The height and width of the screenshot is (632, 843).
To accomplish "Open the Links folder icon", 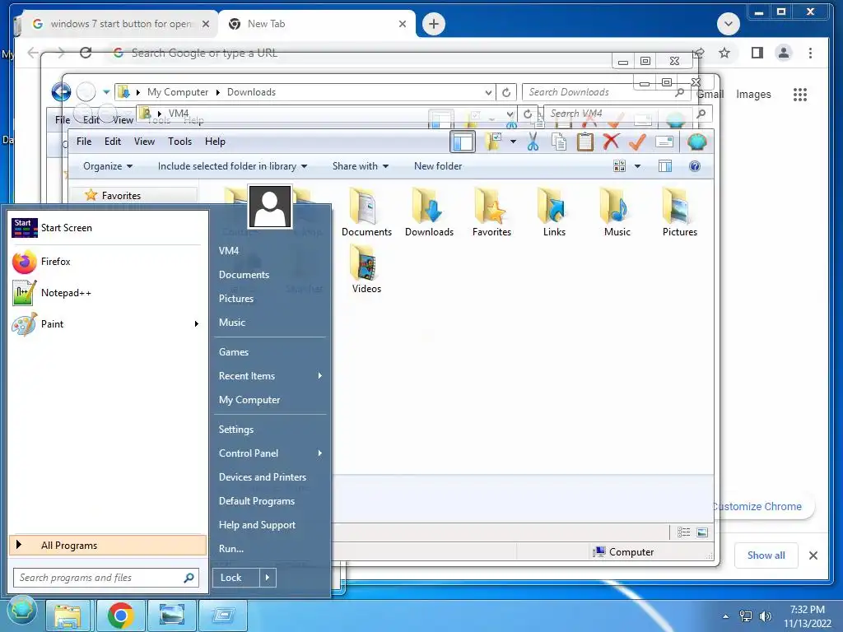I will click(x=554, y=212).
